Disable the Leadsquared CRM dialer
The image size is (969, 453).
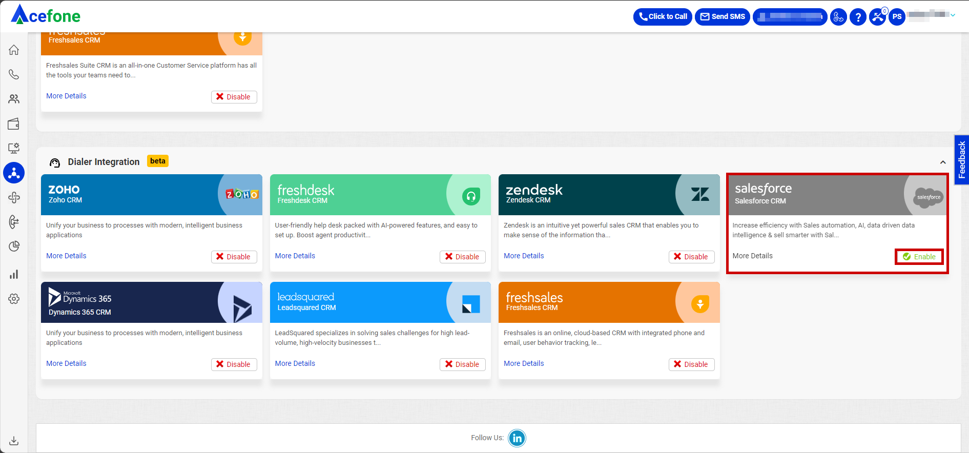[x=463, y=364]
